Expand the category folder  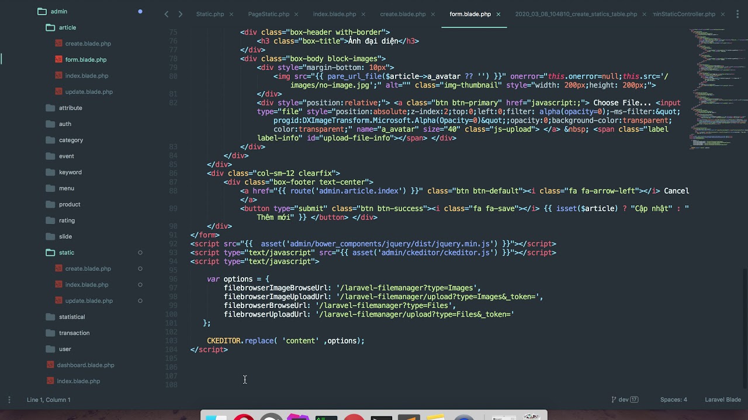[50, 140]
